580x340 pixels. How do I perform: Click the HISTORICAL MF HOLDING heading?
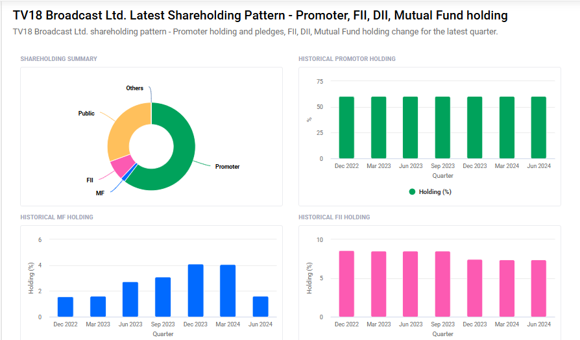pos(56,217)
